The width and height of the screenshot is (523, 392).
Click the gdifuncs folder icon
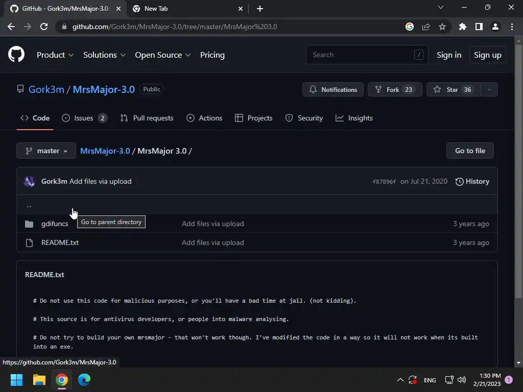pos(29,224)
